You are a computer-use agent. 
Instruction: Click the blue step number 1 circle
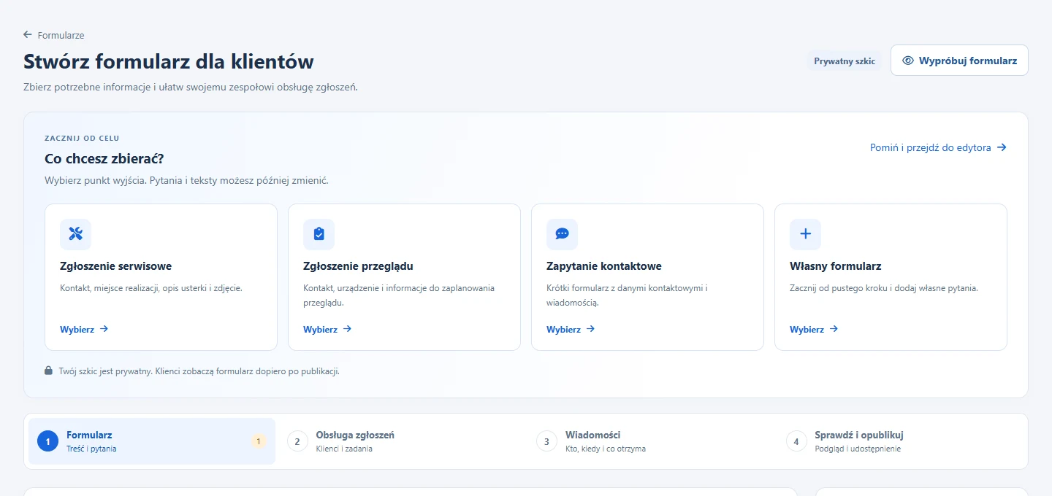click(x=47, y=441)
